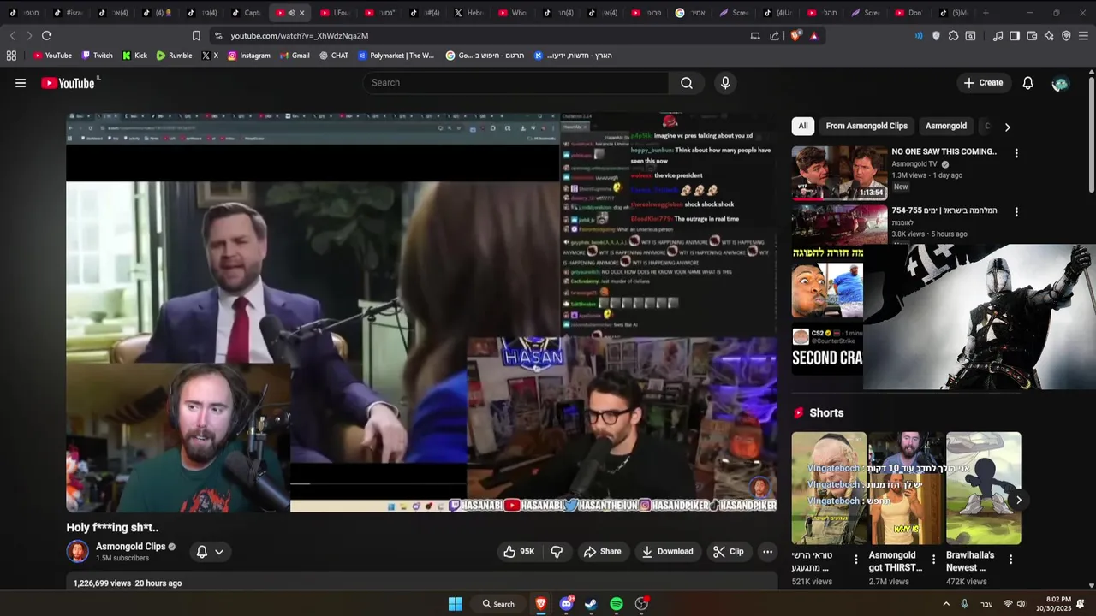Screen dimensions: 1096x616
Task: Mute the playing YouTube tab audio
Action: 291,13
